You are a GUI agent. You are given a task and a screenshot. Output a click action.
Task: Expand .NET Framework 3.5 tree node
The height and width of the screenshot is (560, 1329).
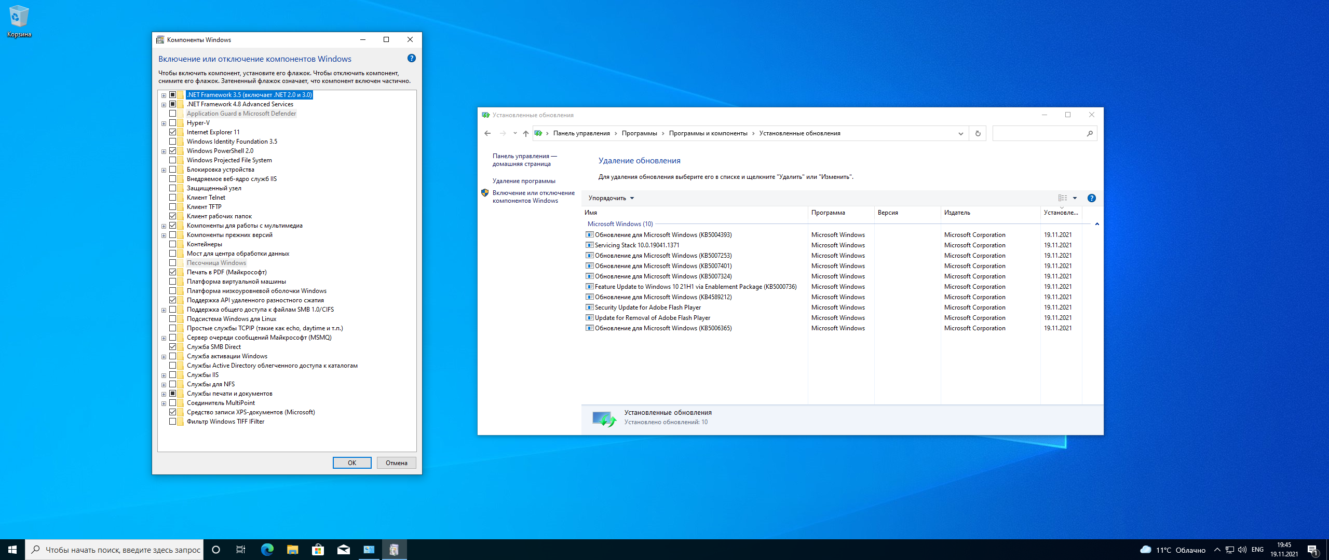pos(164,95)
